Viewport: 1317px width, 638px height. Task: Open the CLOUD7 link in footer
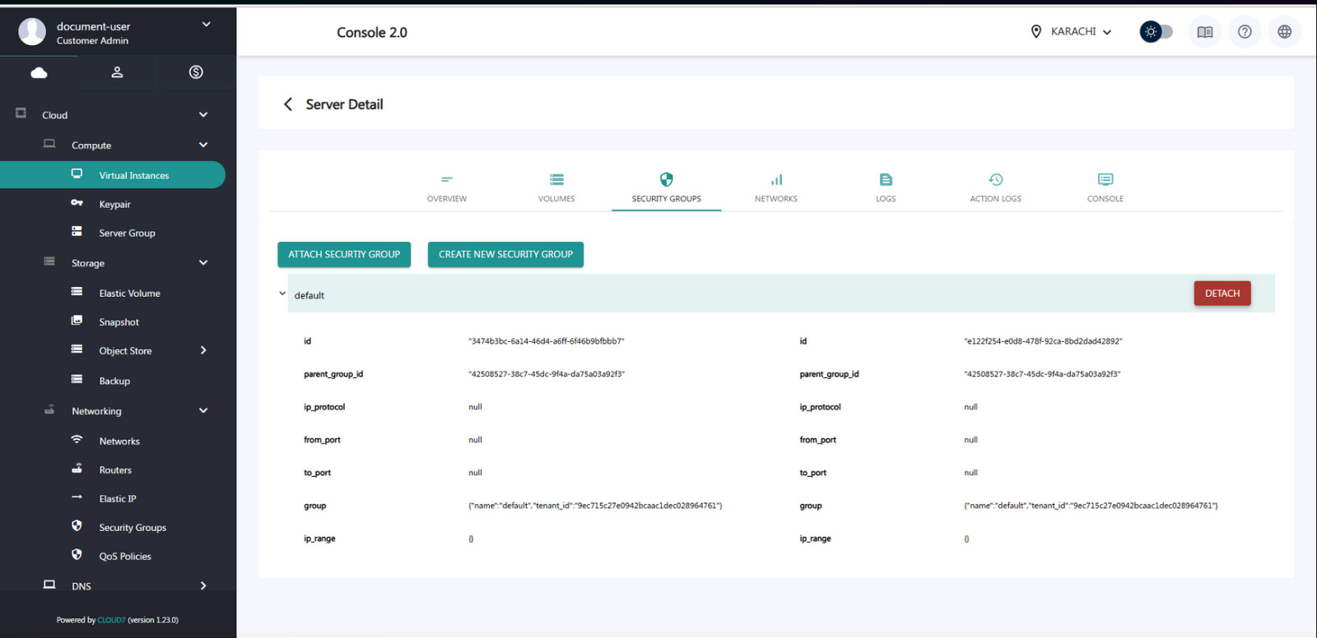click(x=111, y=620)
